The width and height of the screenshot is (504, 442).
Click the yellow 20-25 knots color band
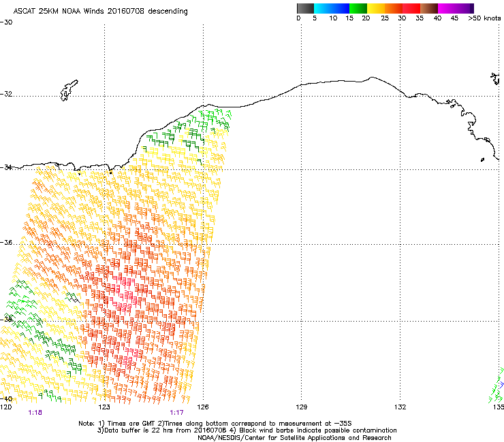tap(376, 8)
